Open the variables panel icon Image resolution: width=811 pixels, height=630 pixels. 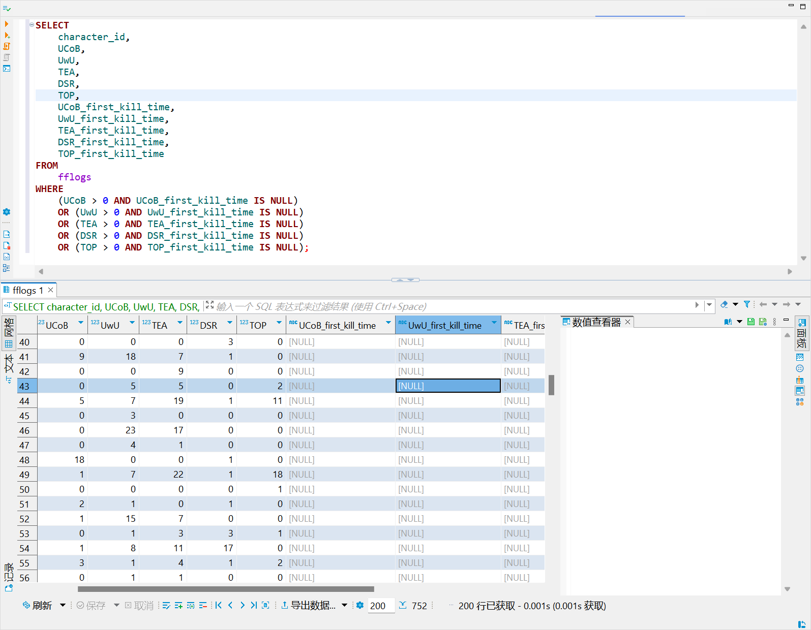click(7, 257)
